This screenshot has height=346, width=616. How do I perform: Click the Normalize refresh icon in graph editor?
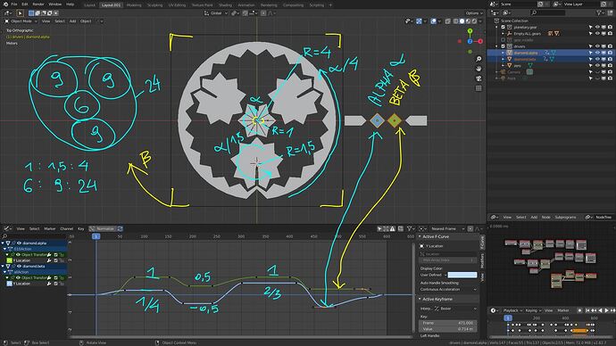121,228
